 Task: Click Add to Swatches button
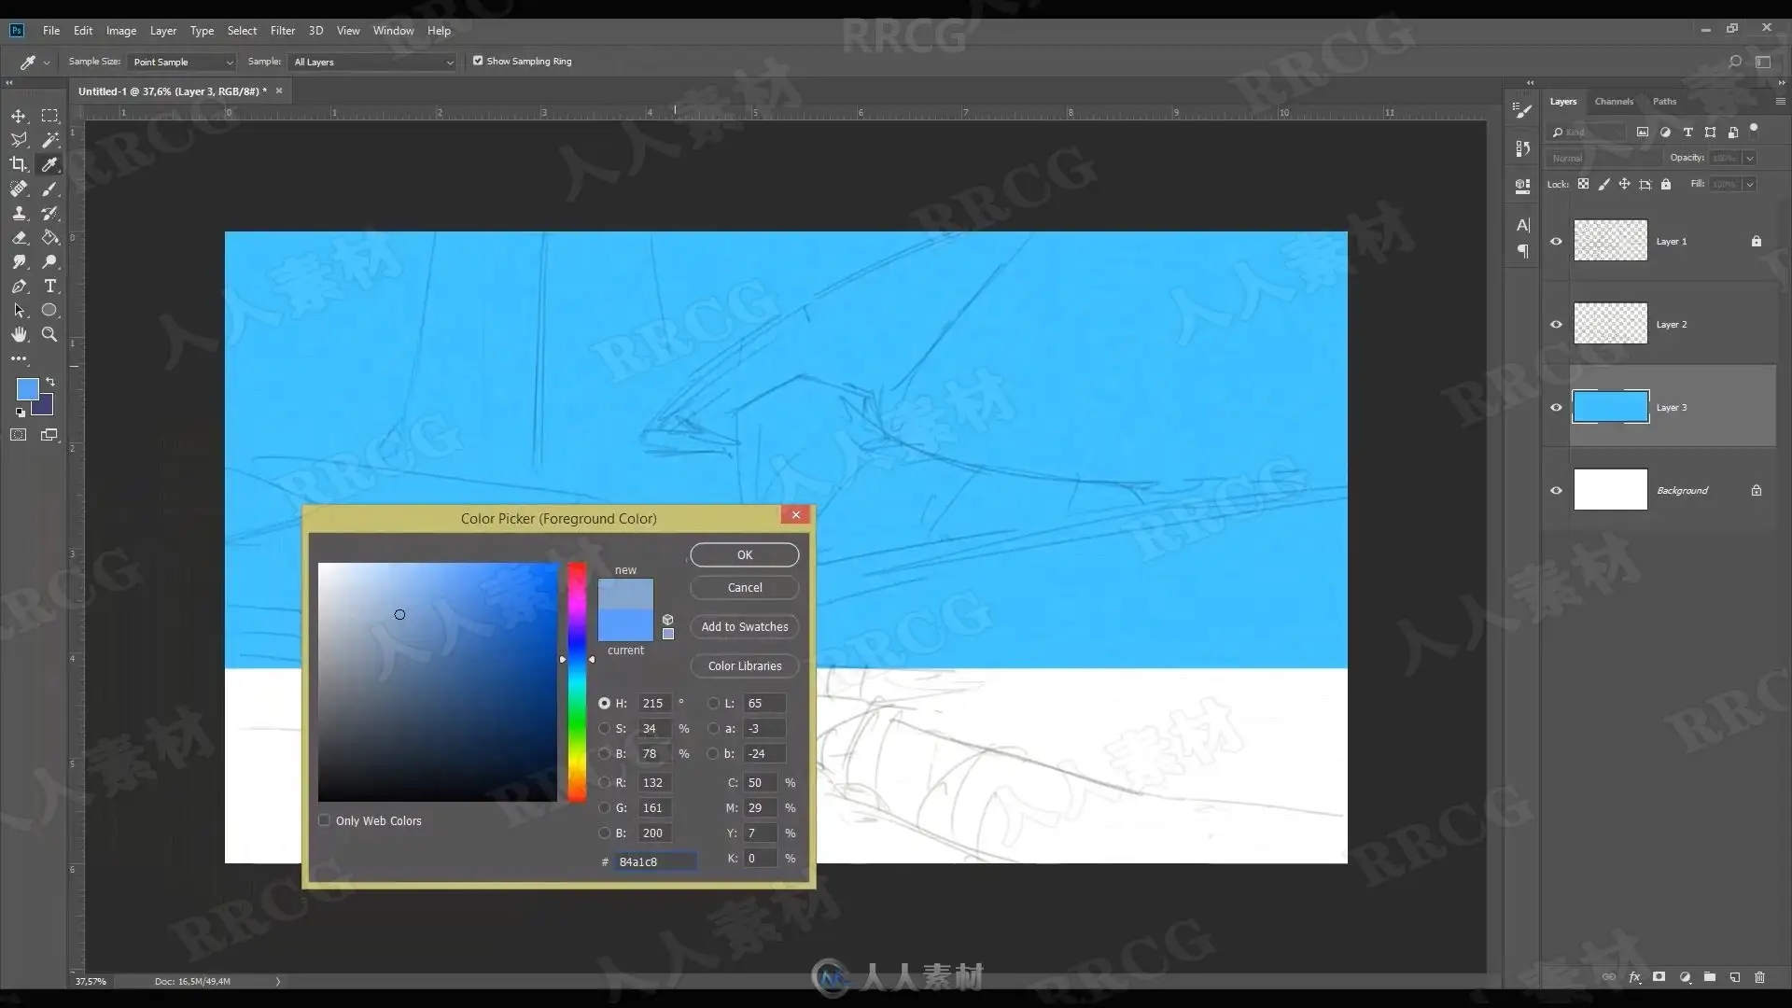745,626
